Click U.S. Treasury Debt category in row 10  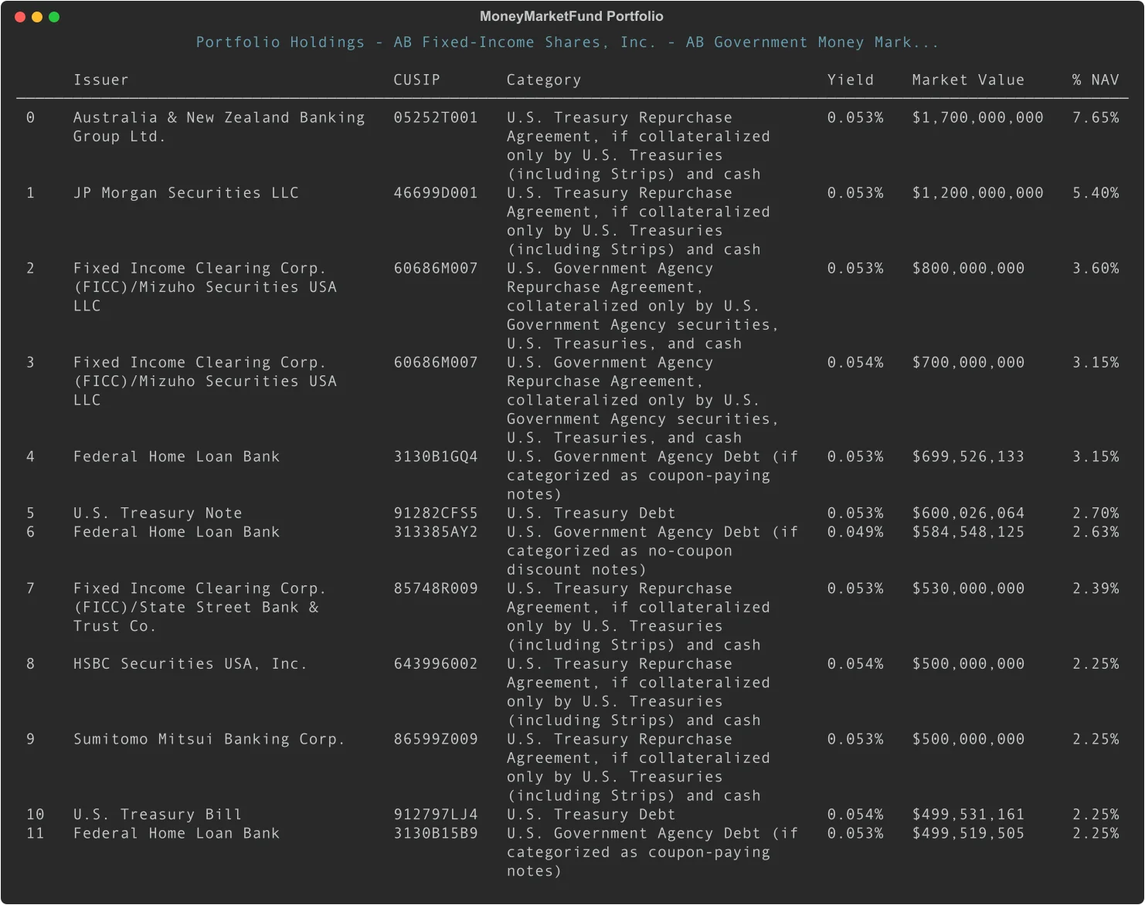tap(591, 815)
